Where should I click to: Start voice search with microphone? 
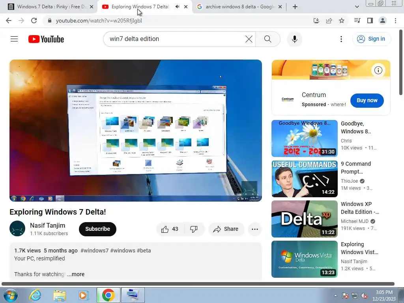(294, 39)
